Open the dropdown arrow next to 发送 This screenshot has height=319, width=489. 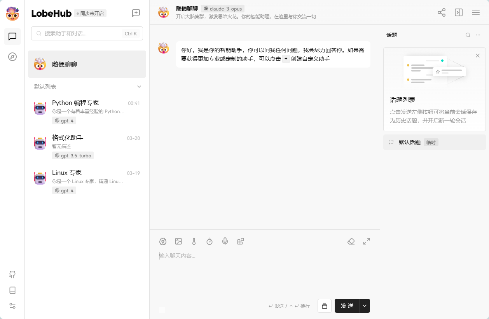[365, 306]
